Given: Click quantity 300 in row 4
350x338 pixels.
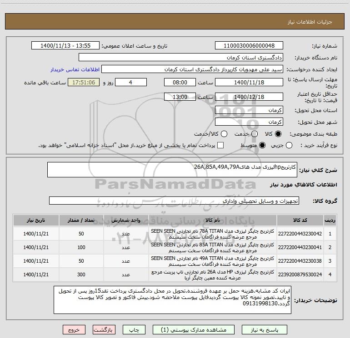Looking at the screenshot, I should click(81, 274).
